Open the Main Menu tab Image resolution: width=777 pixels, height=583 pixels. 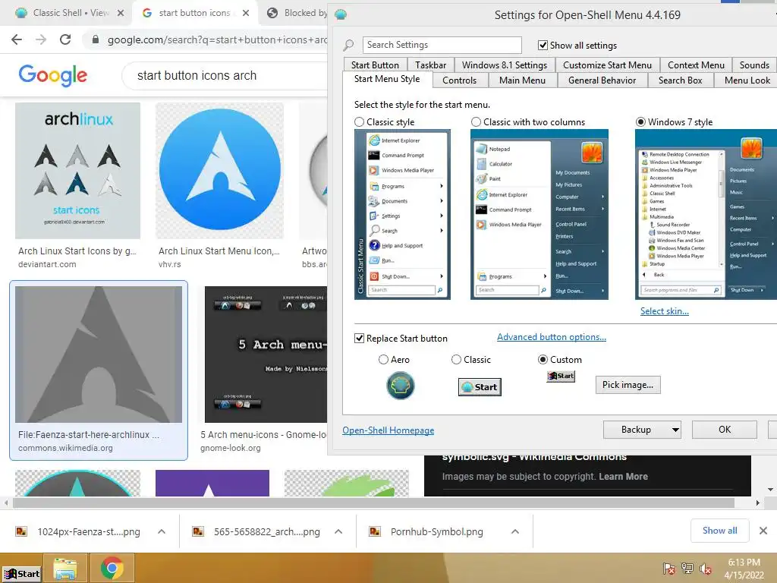coord(522,80)
